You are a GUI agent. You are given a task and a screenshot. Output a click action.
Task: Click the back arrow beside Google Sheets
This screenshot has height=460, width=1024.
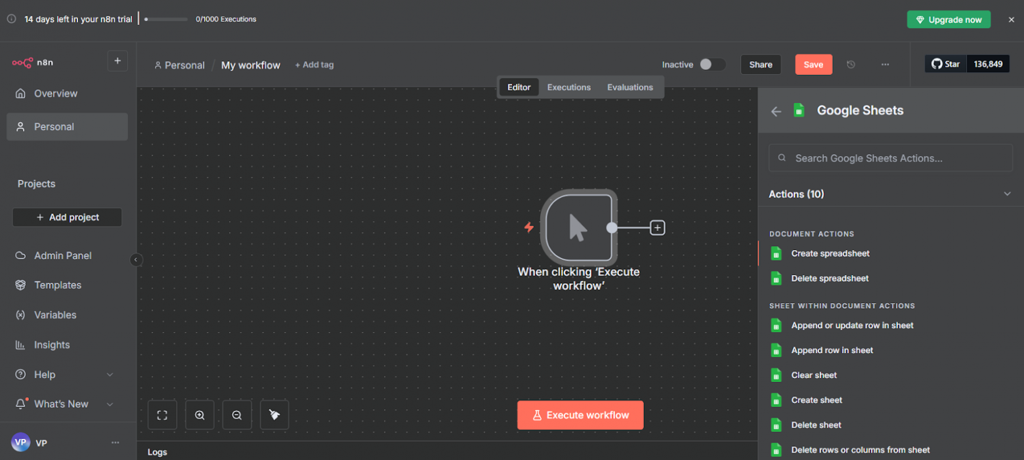776,112
